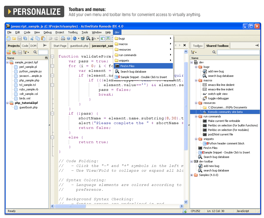This screenshot has width=264, height=218.
Task: Click the Print toolbar icon
Action: coord(63,39)
